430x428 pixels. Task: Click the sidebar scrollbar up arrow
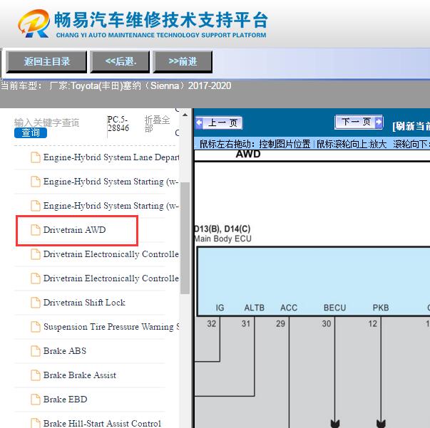pyautogui.click(x=185, y=115)
